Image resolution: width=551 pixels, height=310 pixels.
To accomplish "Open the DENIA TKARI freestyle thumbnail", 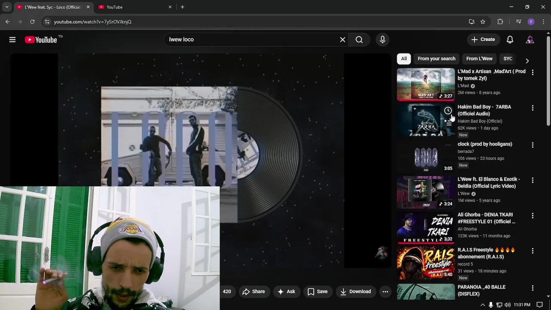I will click(x=426, y=227).
